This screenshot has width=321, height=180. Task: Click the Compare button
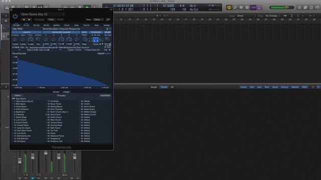(39, 19)
